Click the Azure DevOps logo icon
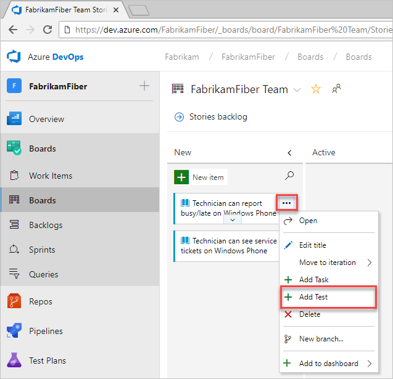The image size is (393, 379). point(14,57)
